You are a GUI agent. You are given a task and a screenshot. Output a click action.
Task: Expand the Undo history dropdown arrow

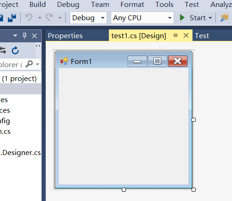40,18
